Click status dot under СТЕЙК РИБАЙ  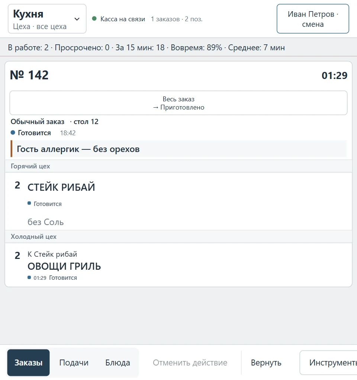point(29,203)
